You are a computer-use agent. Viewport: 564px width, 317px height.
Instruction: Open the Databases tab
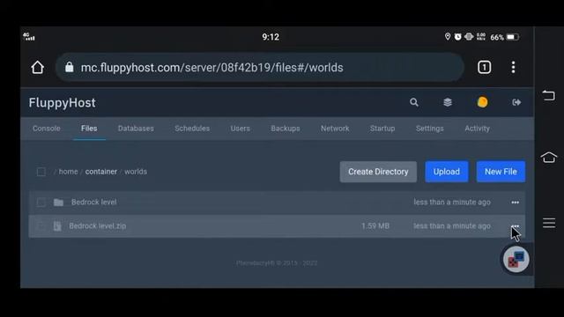pyautogui.click(x=136, y=129)
